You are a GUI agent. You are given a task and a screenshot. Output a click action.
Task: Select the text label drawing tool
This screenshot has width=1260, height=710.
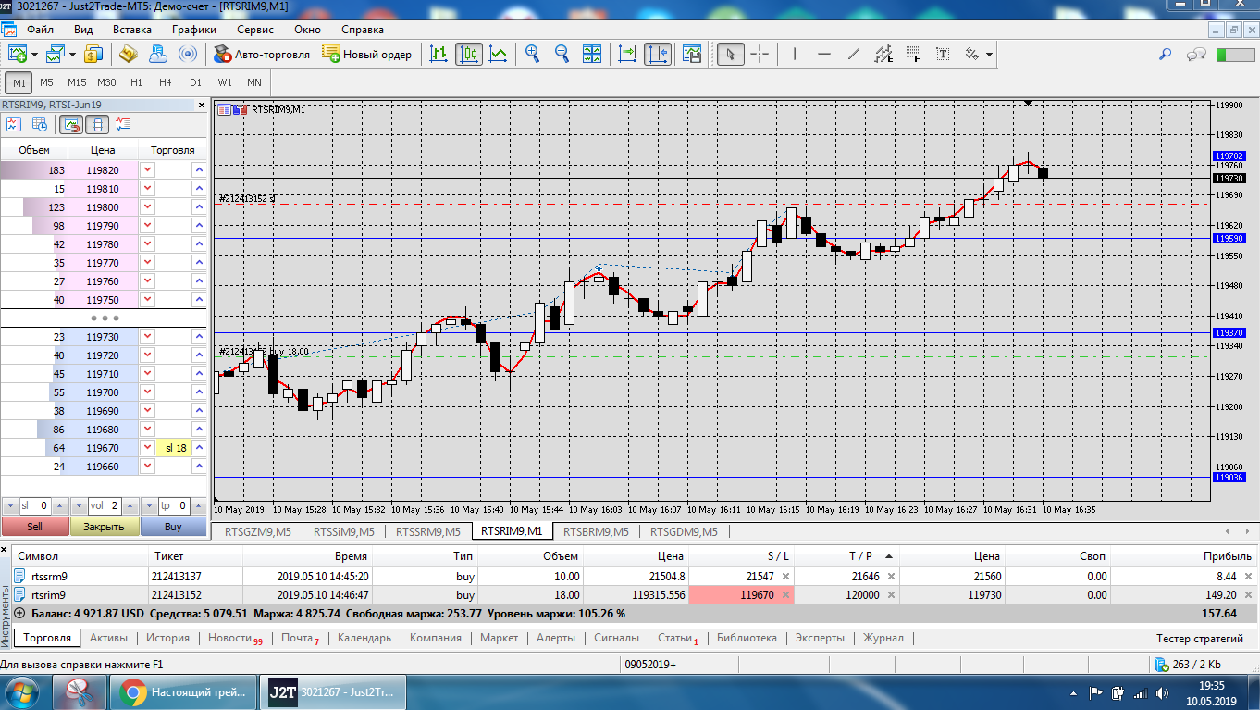coord(943,55)
